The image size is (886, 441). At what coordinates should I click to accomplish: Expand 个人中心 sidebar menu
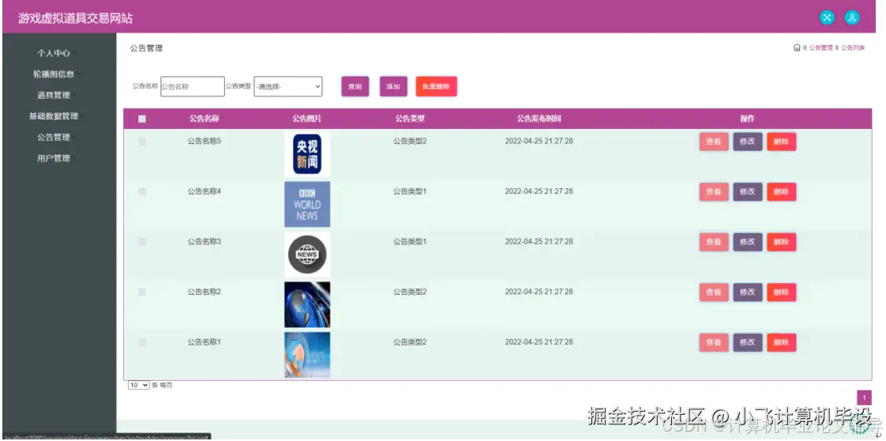54,53
